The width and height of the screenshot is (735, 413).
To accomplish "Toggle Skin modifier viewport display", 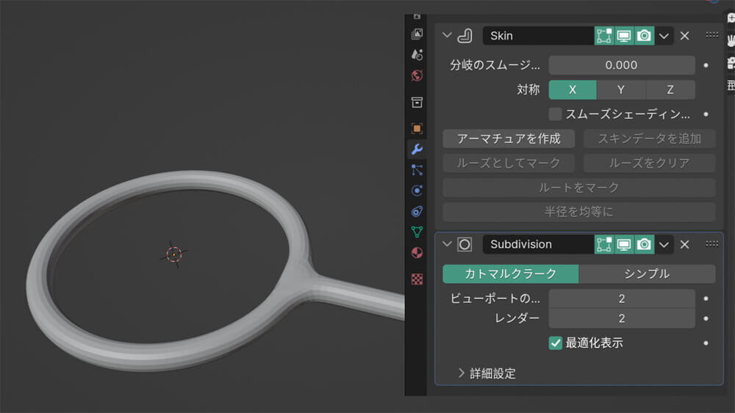I will [624, 36].
